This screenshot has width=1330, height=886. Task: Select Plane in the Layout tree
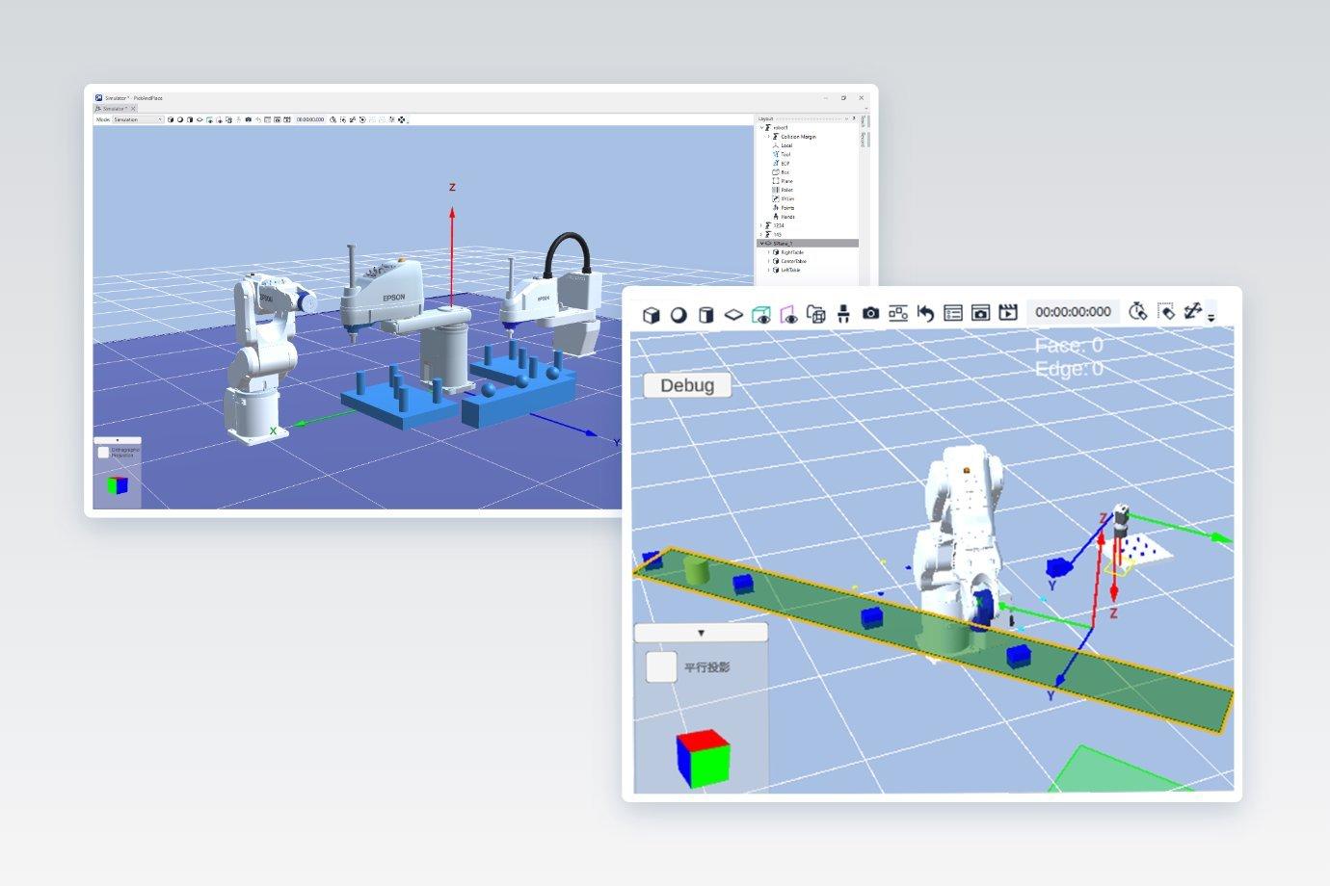tap(786, 181)
